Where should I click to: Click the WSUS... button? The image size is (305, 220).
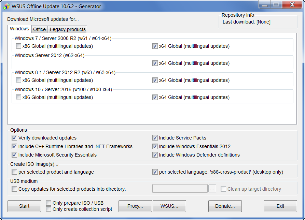(x=169, y=206)
